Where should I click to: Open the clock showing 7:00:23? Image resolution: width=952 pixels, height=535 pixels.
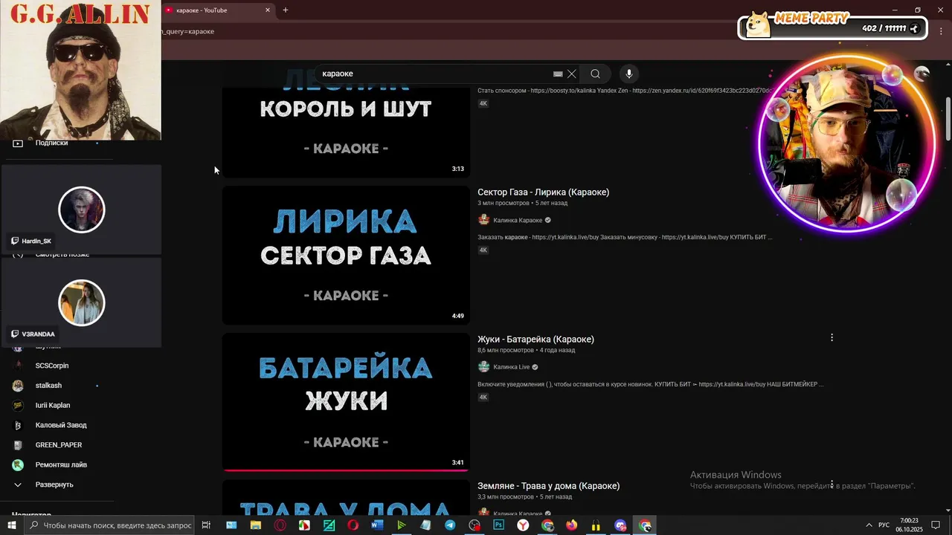[909, 525]
